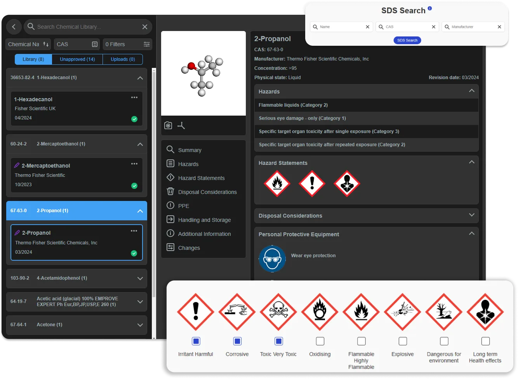Click the back arrow button
The image size is (518, 379).
[14, 27]
